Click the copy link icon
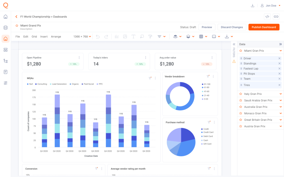 click(276, 17)
